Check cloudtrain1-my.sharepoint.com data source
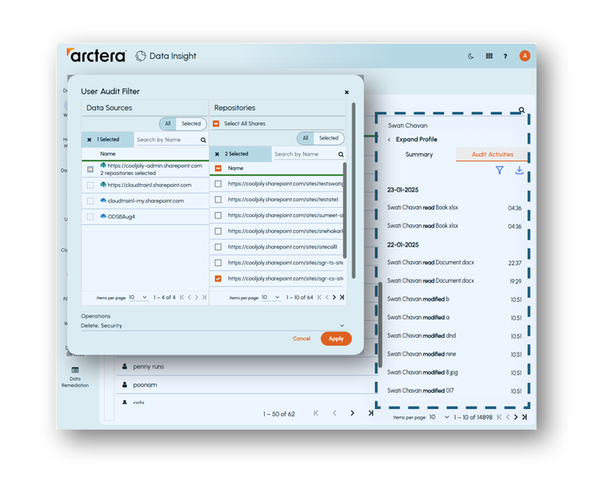This screenshot has height=488, width=606. click(90, 201)
